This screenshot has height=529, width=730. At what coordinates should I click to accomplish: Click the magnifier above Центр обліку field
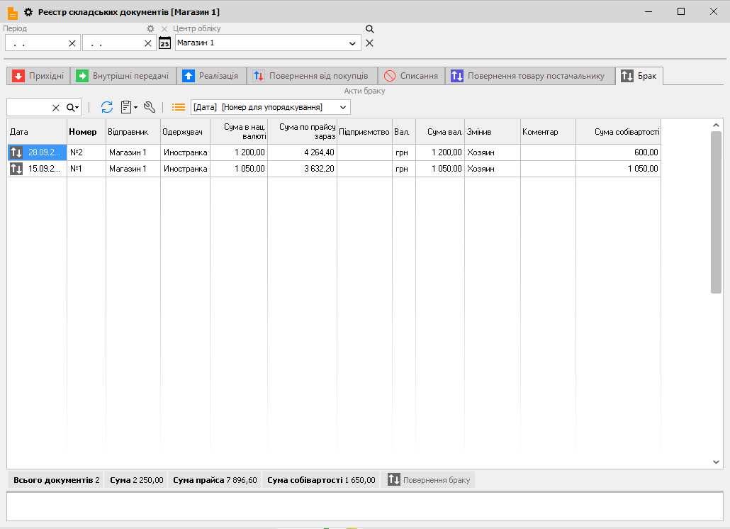click(369, 29)
